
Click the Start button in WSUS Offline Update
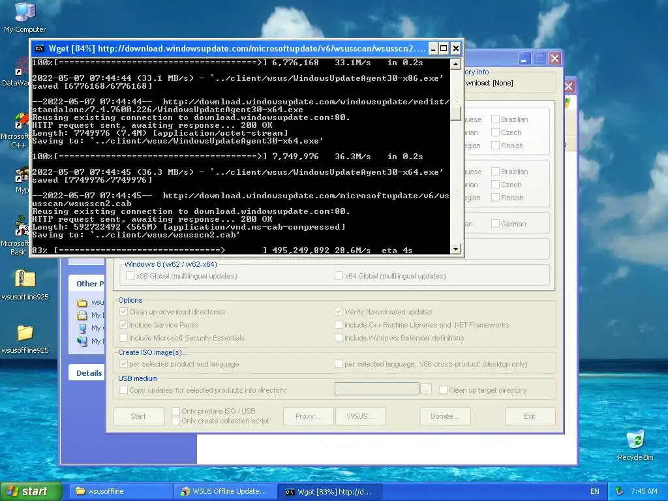(138, 416)
